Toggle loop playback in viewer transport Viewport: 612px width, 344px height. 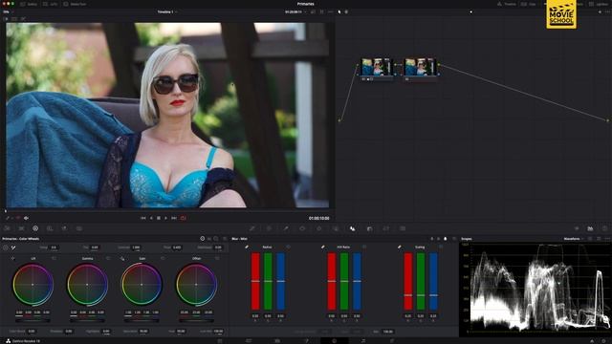183,218
